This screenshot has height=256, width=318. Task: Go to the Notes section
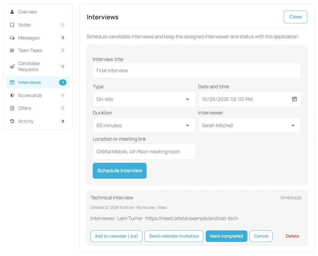coord(38,25)
